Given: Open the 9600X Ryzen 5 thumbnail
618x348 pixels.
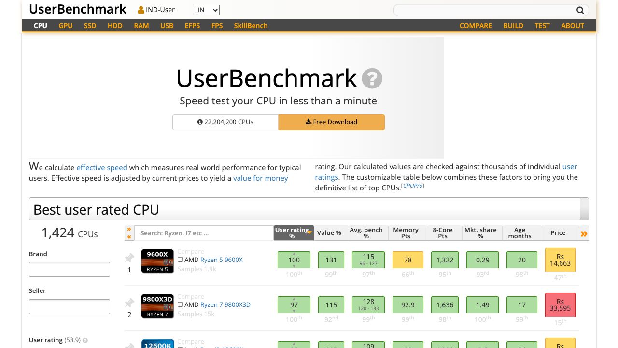Looking at the screenshot, I should 157,261.
